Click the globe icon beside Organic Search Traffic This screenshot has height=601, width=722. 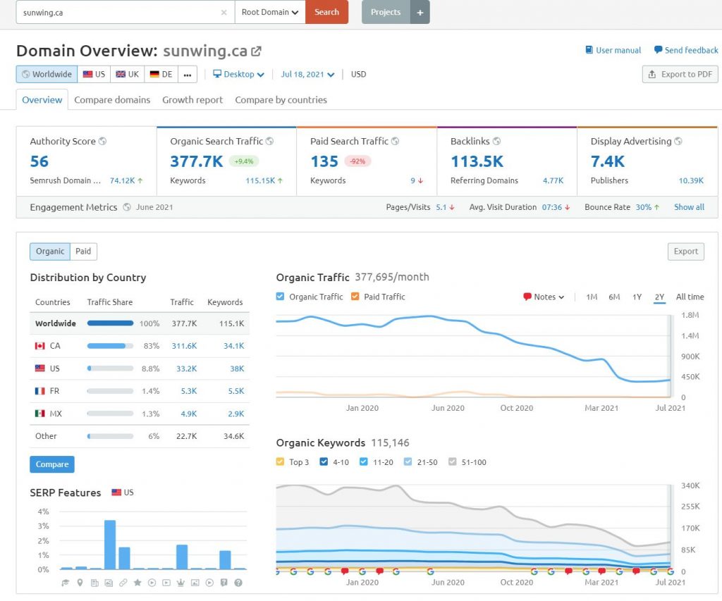[x=269, y=142]
